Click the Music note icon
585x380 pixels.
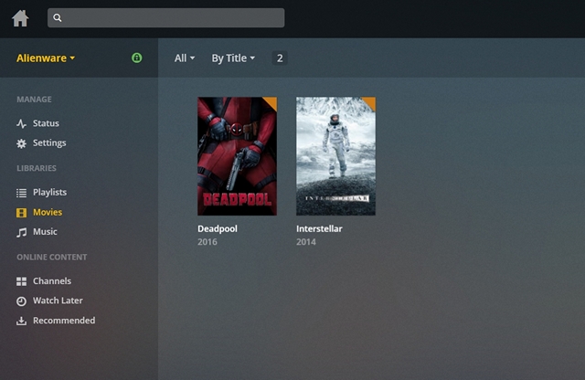click(21, 232)
